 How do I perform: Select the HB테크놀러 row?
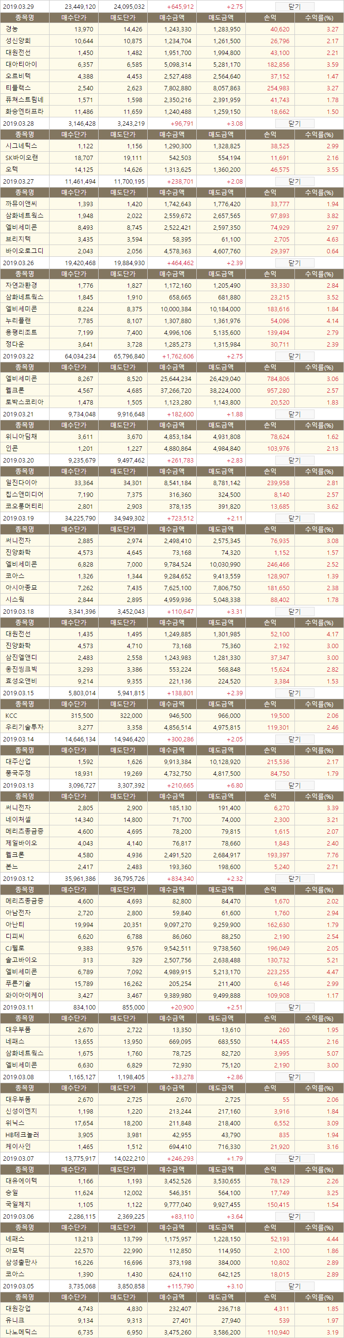[x=172, y=1135]
